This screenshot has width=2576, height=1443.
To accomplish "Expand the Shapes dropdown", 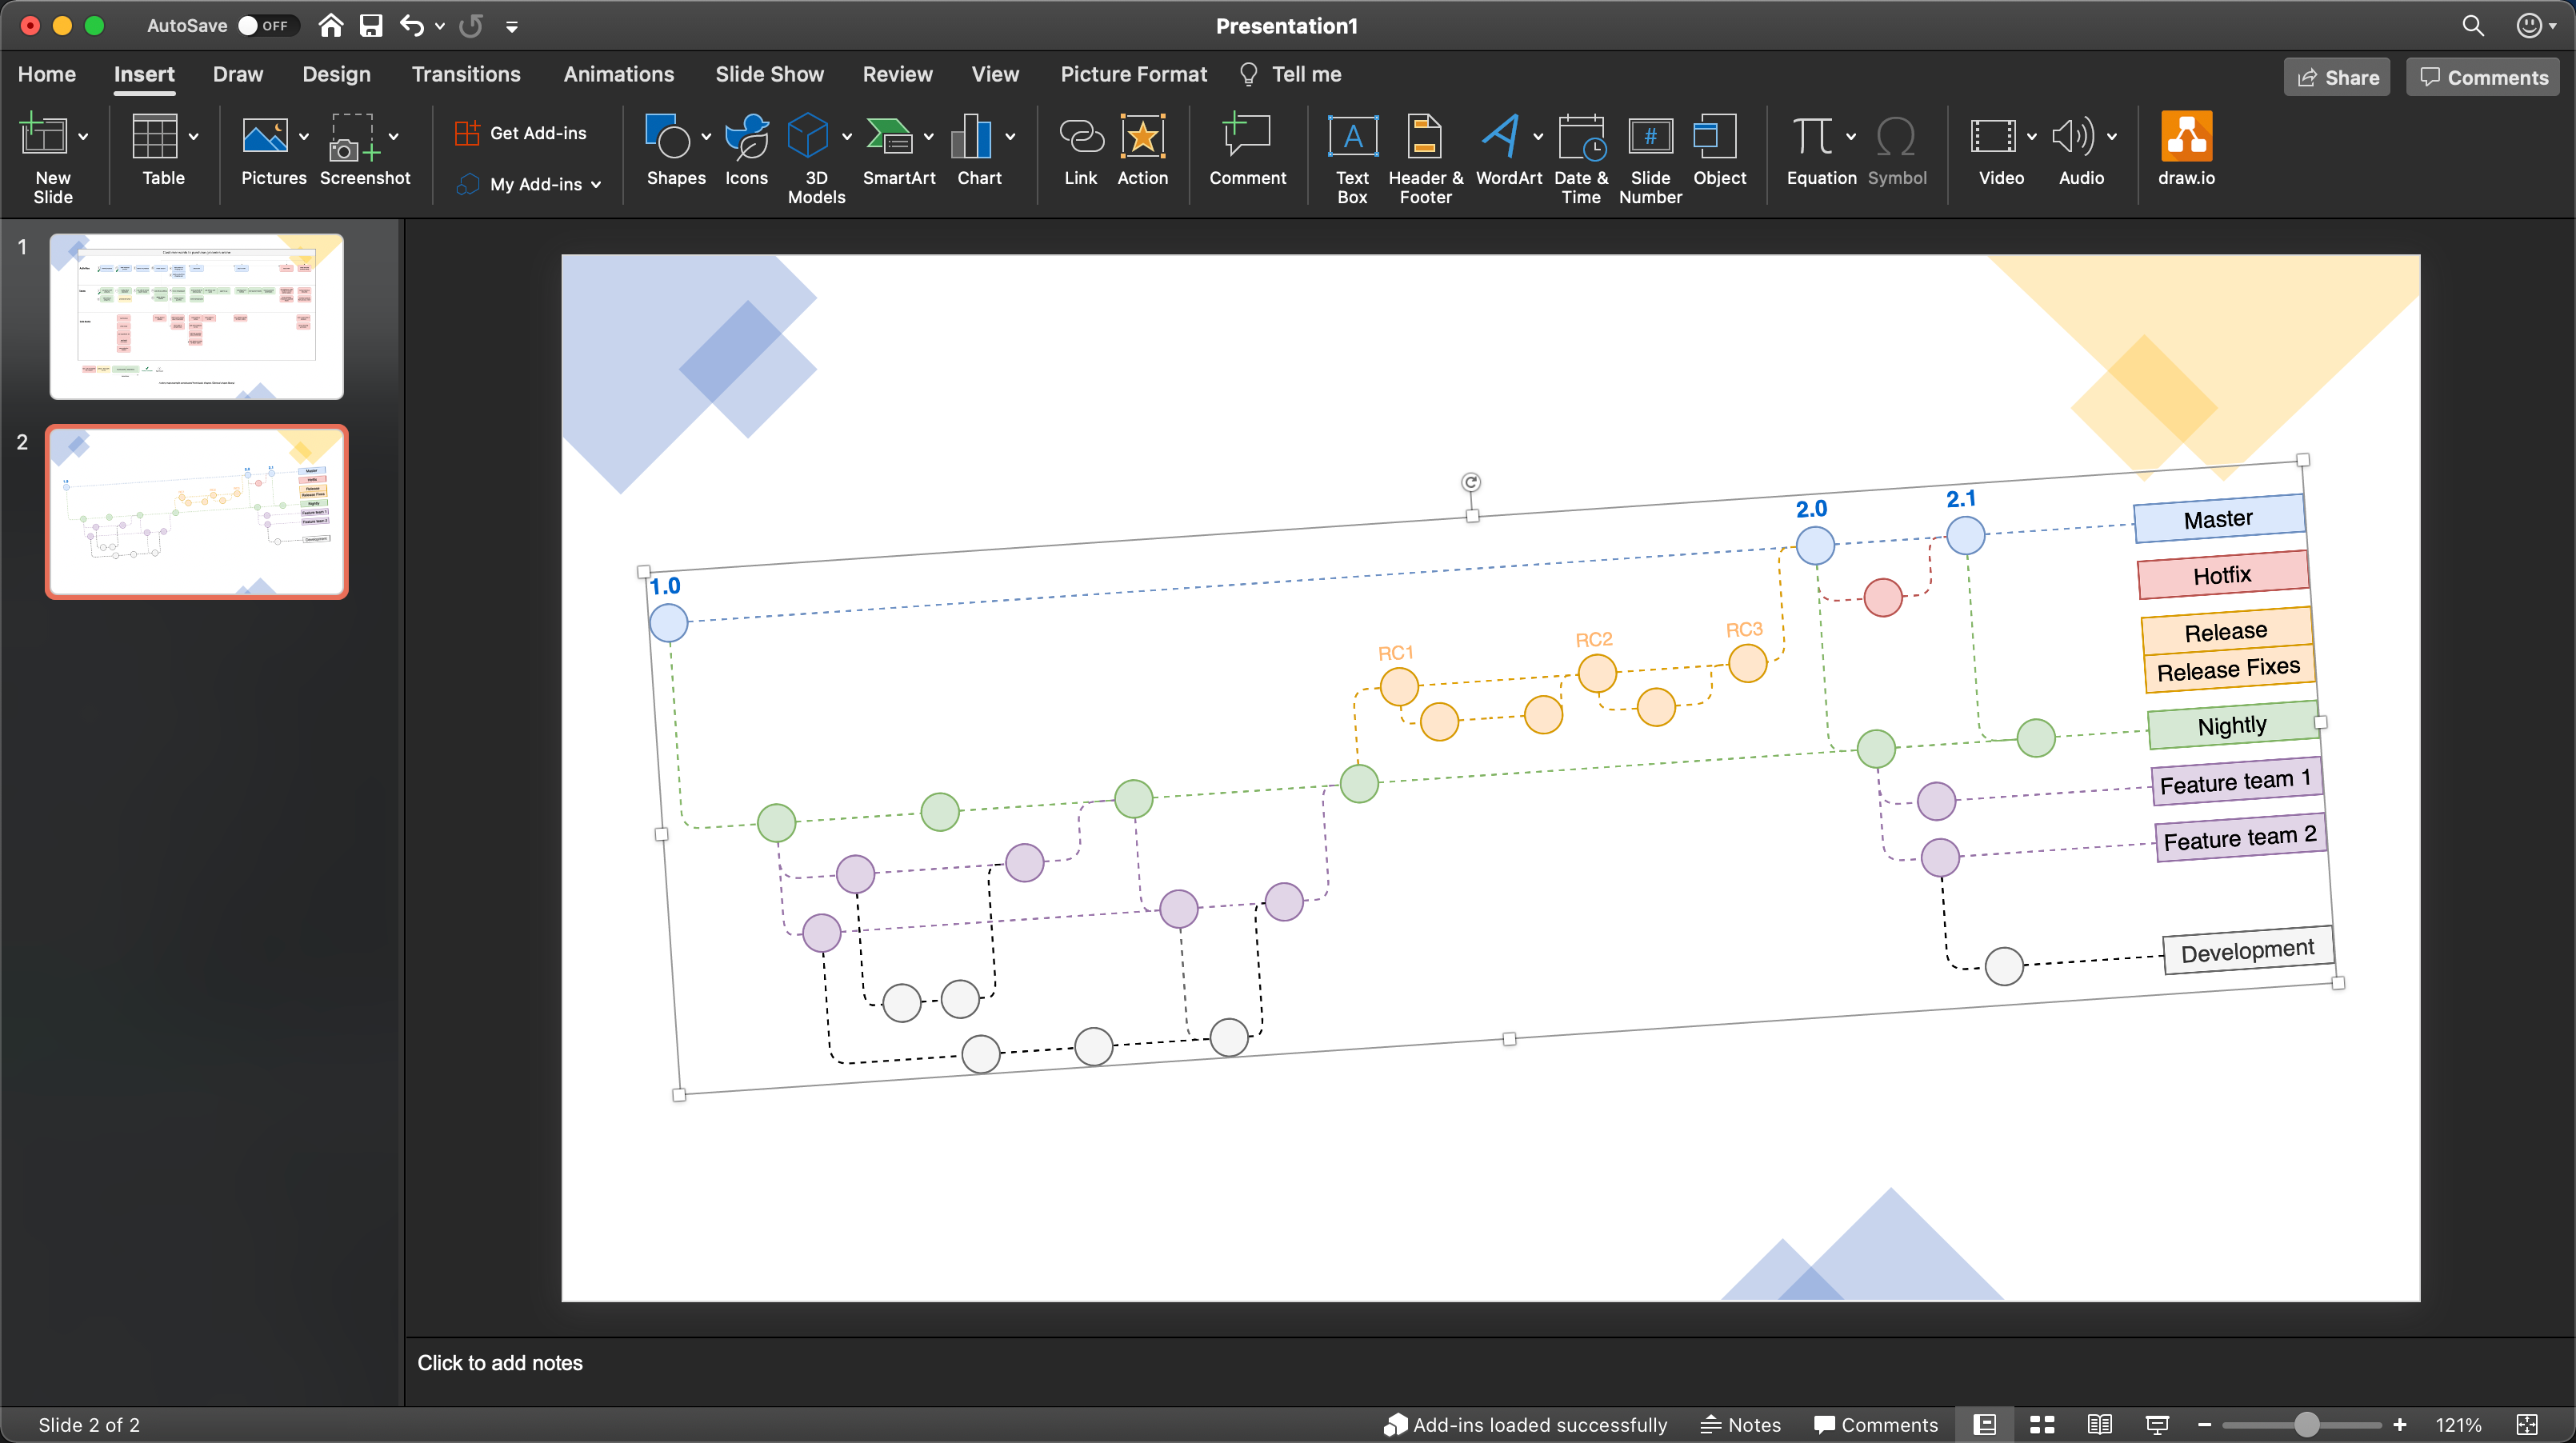I will tap(706, 137).
